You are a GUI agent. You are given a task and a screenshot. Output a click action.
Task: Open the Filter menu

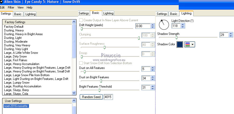click(x=11, y=7)
